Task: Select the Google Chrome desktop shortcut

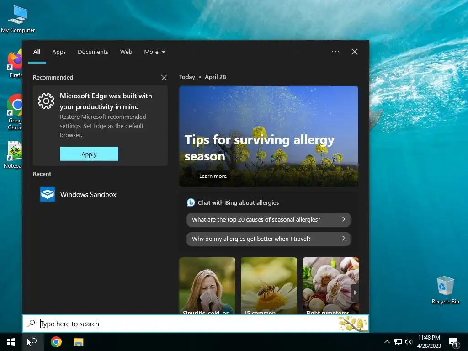Action: click(15, 112)
